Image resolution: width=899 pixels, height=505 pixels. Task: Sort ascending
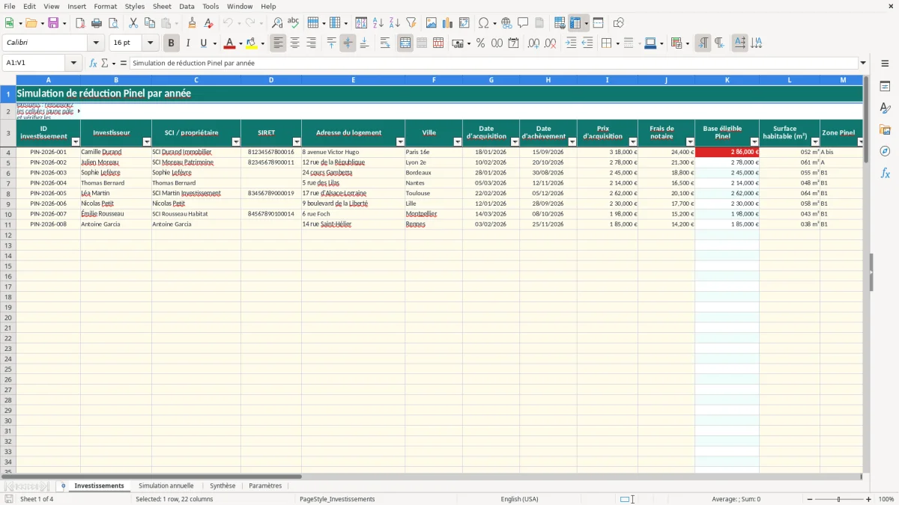point(378,23)
